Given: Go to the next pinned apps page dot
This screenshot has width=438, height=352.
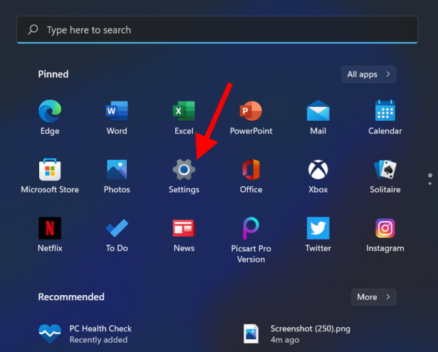Looking at the screenshot, I should (430, 183).
